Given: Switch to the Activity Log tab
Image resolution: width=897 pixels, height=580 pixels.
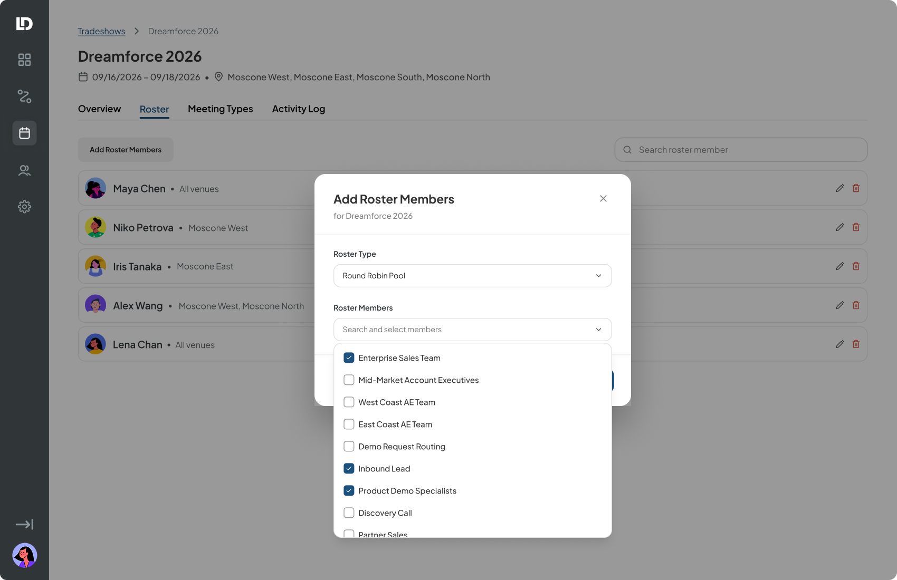Looking at the screenshot, I should tap(298, 109).
